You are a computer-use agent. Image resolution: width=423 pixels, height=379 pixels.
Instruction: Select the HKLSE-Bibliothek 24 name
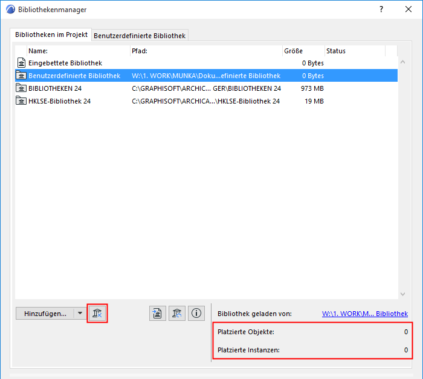point(60,101)
